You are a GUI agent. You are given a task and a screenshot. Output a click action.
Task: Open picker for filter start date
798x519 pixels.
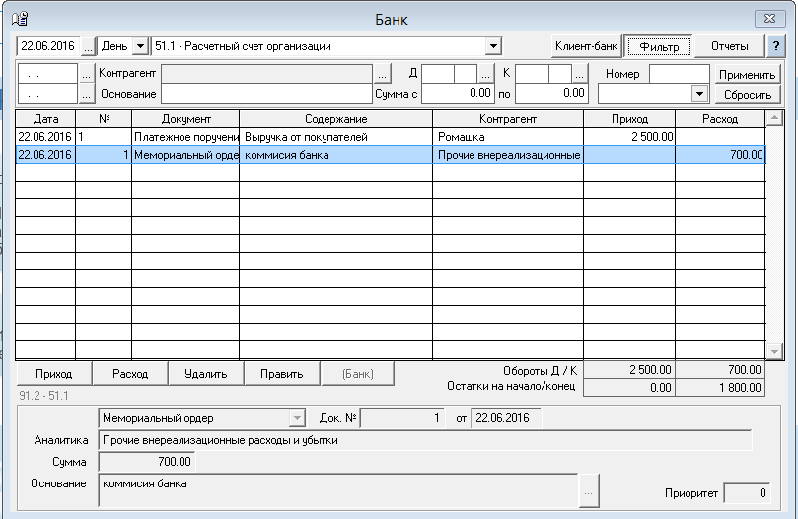pos(86,74)
